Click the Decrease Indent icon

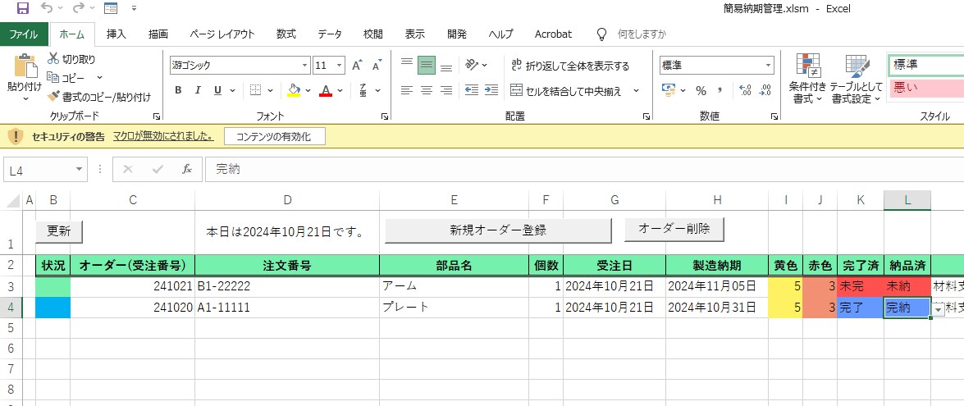472,90
